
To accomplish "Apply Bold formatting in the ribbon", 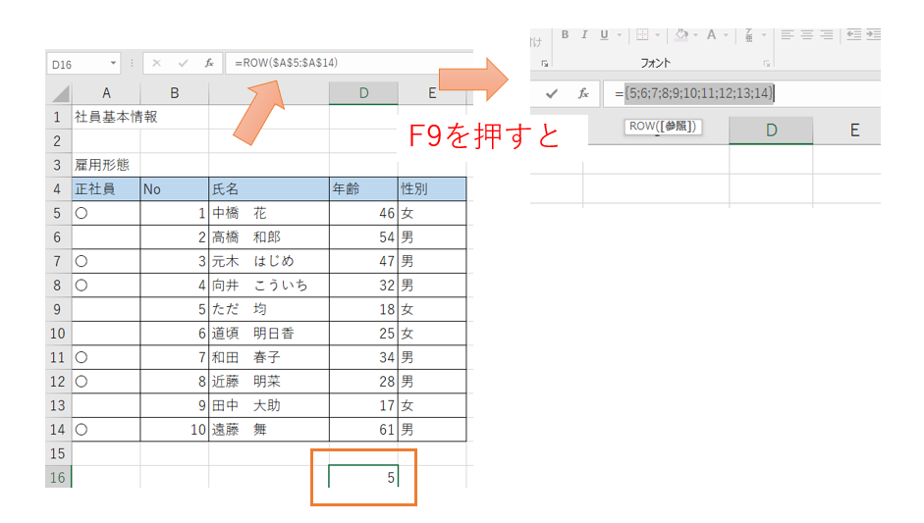I will 566,34.
